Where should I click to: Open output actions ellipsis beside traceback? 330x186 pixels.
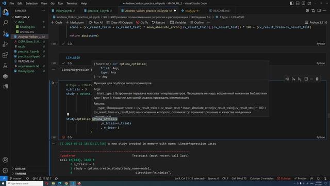54,144
